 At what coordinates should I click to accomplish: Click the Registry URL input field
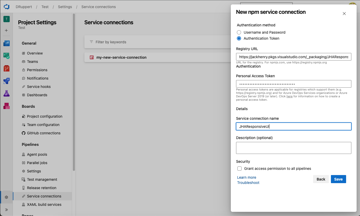[x=293, y=57]
